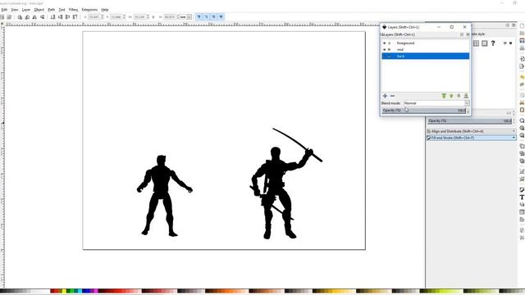This screenshot has width=525, height=295.
Task: Click Lower selection one step icon
Action: (60, 16)
